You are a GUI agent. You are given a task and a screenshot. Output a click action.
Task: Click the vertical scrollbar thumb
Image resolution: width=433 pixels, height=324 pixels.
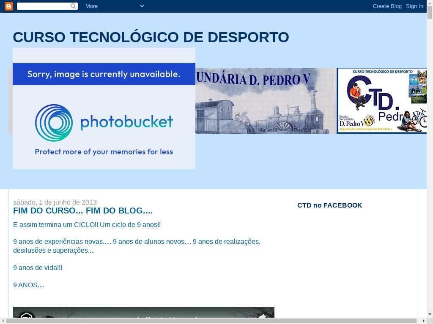(430, 12)
